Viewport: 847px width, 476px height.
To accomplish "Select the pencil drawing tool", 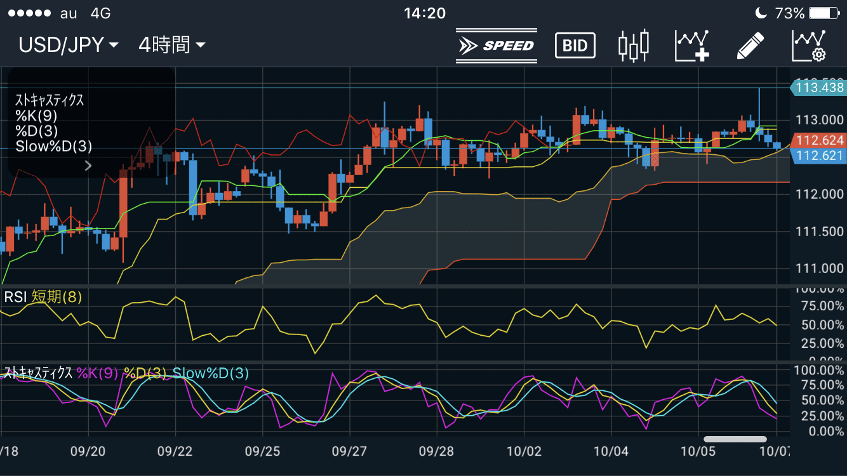I will tap(750, 46).
